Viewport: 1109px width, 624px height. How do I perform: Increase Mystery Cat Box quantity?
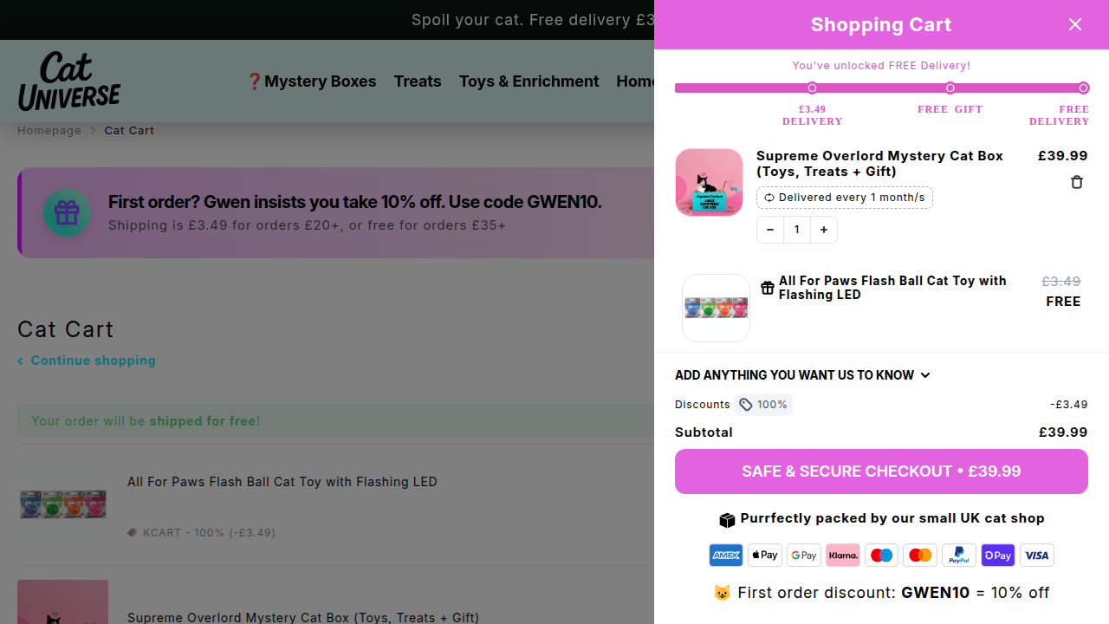click(x=824, y=230)
